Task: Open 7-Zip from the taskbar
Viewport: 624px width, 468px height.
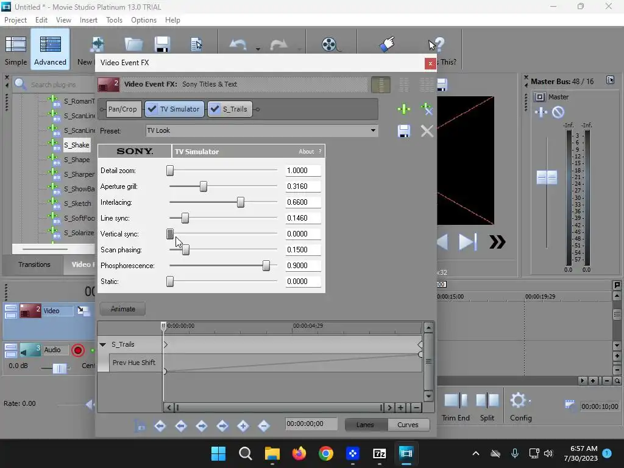Action: pyautogui.click(x=379, y=453)
